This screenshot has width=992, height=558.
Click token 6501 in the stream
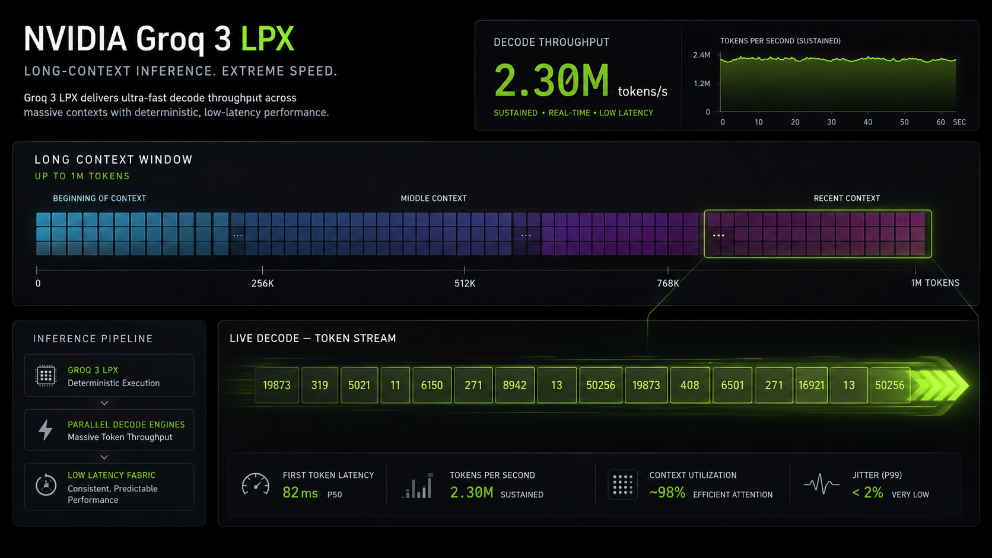pos(733,385)
